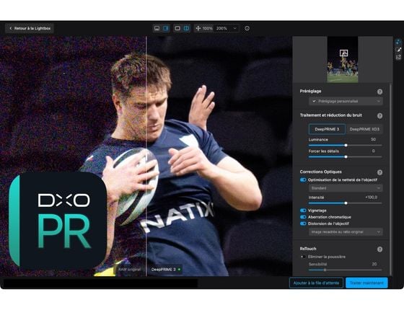Click the fit-to-screen arrows icon
The image size is (404, 310).
198,28
